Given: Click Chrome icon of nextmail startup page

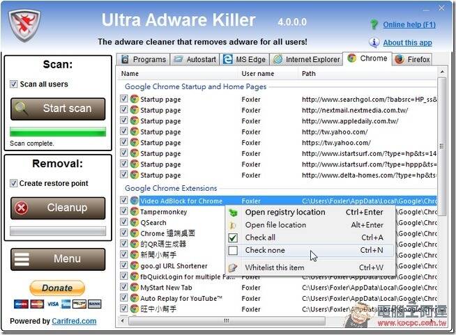Looking at the screenshot, I should tap(134, 110).
